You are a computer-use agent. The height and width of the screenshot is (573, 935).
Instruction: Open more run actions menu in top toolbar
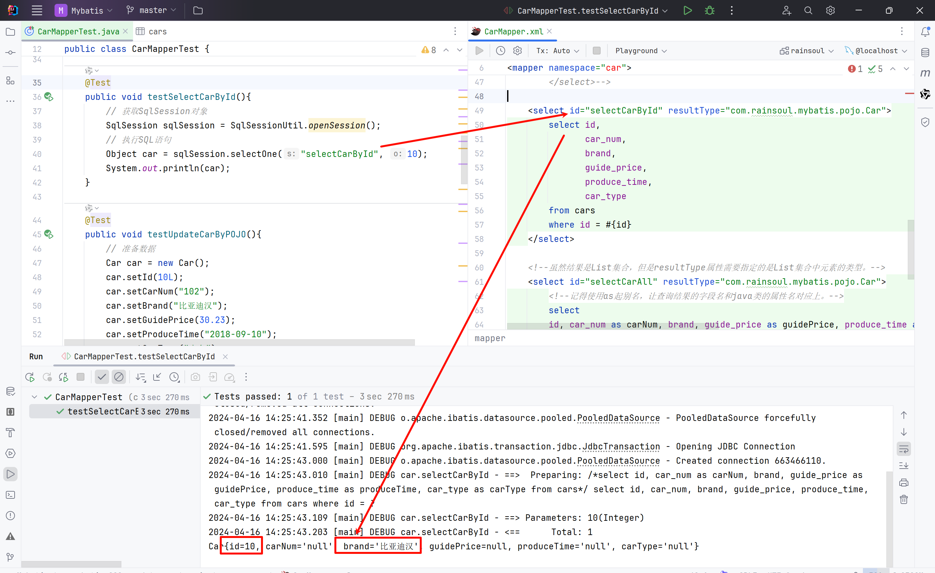click(x=732, y=10)
